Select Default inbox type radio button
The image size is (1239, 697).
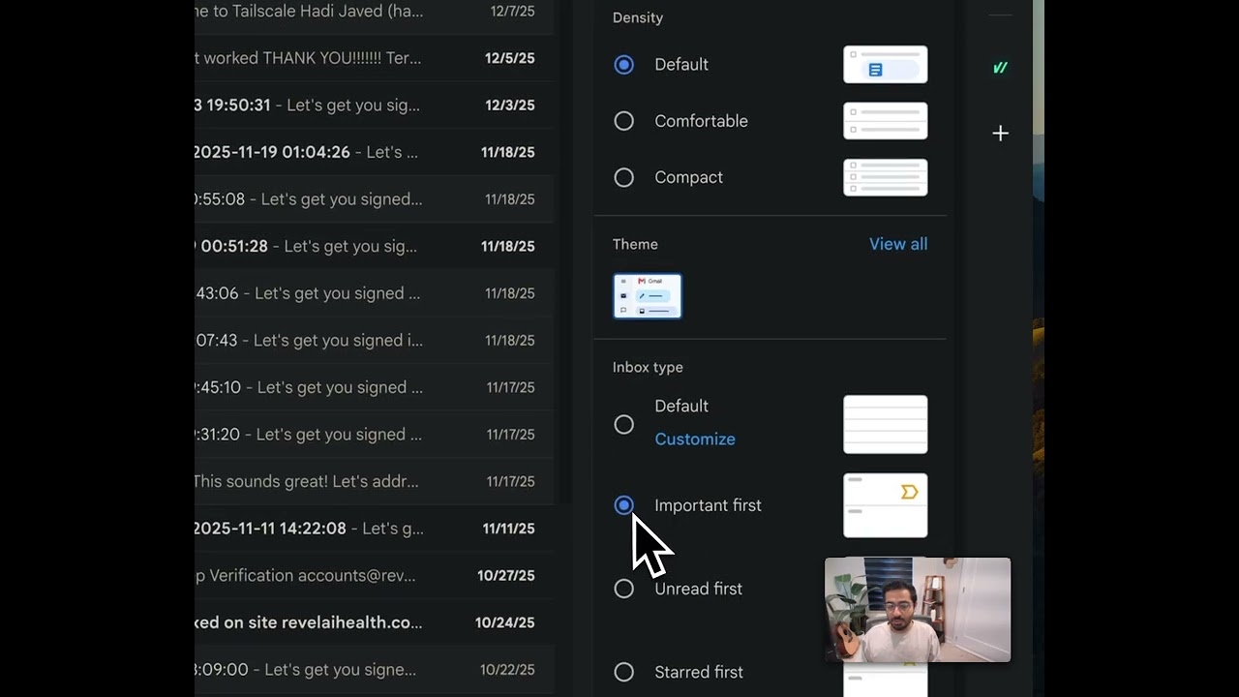tap(624, 424)
